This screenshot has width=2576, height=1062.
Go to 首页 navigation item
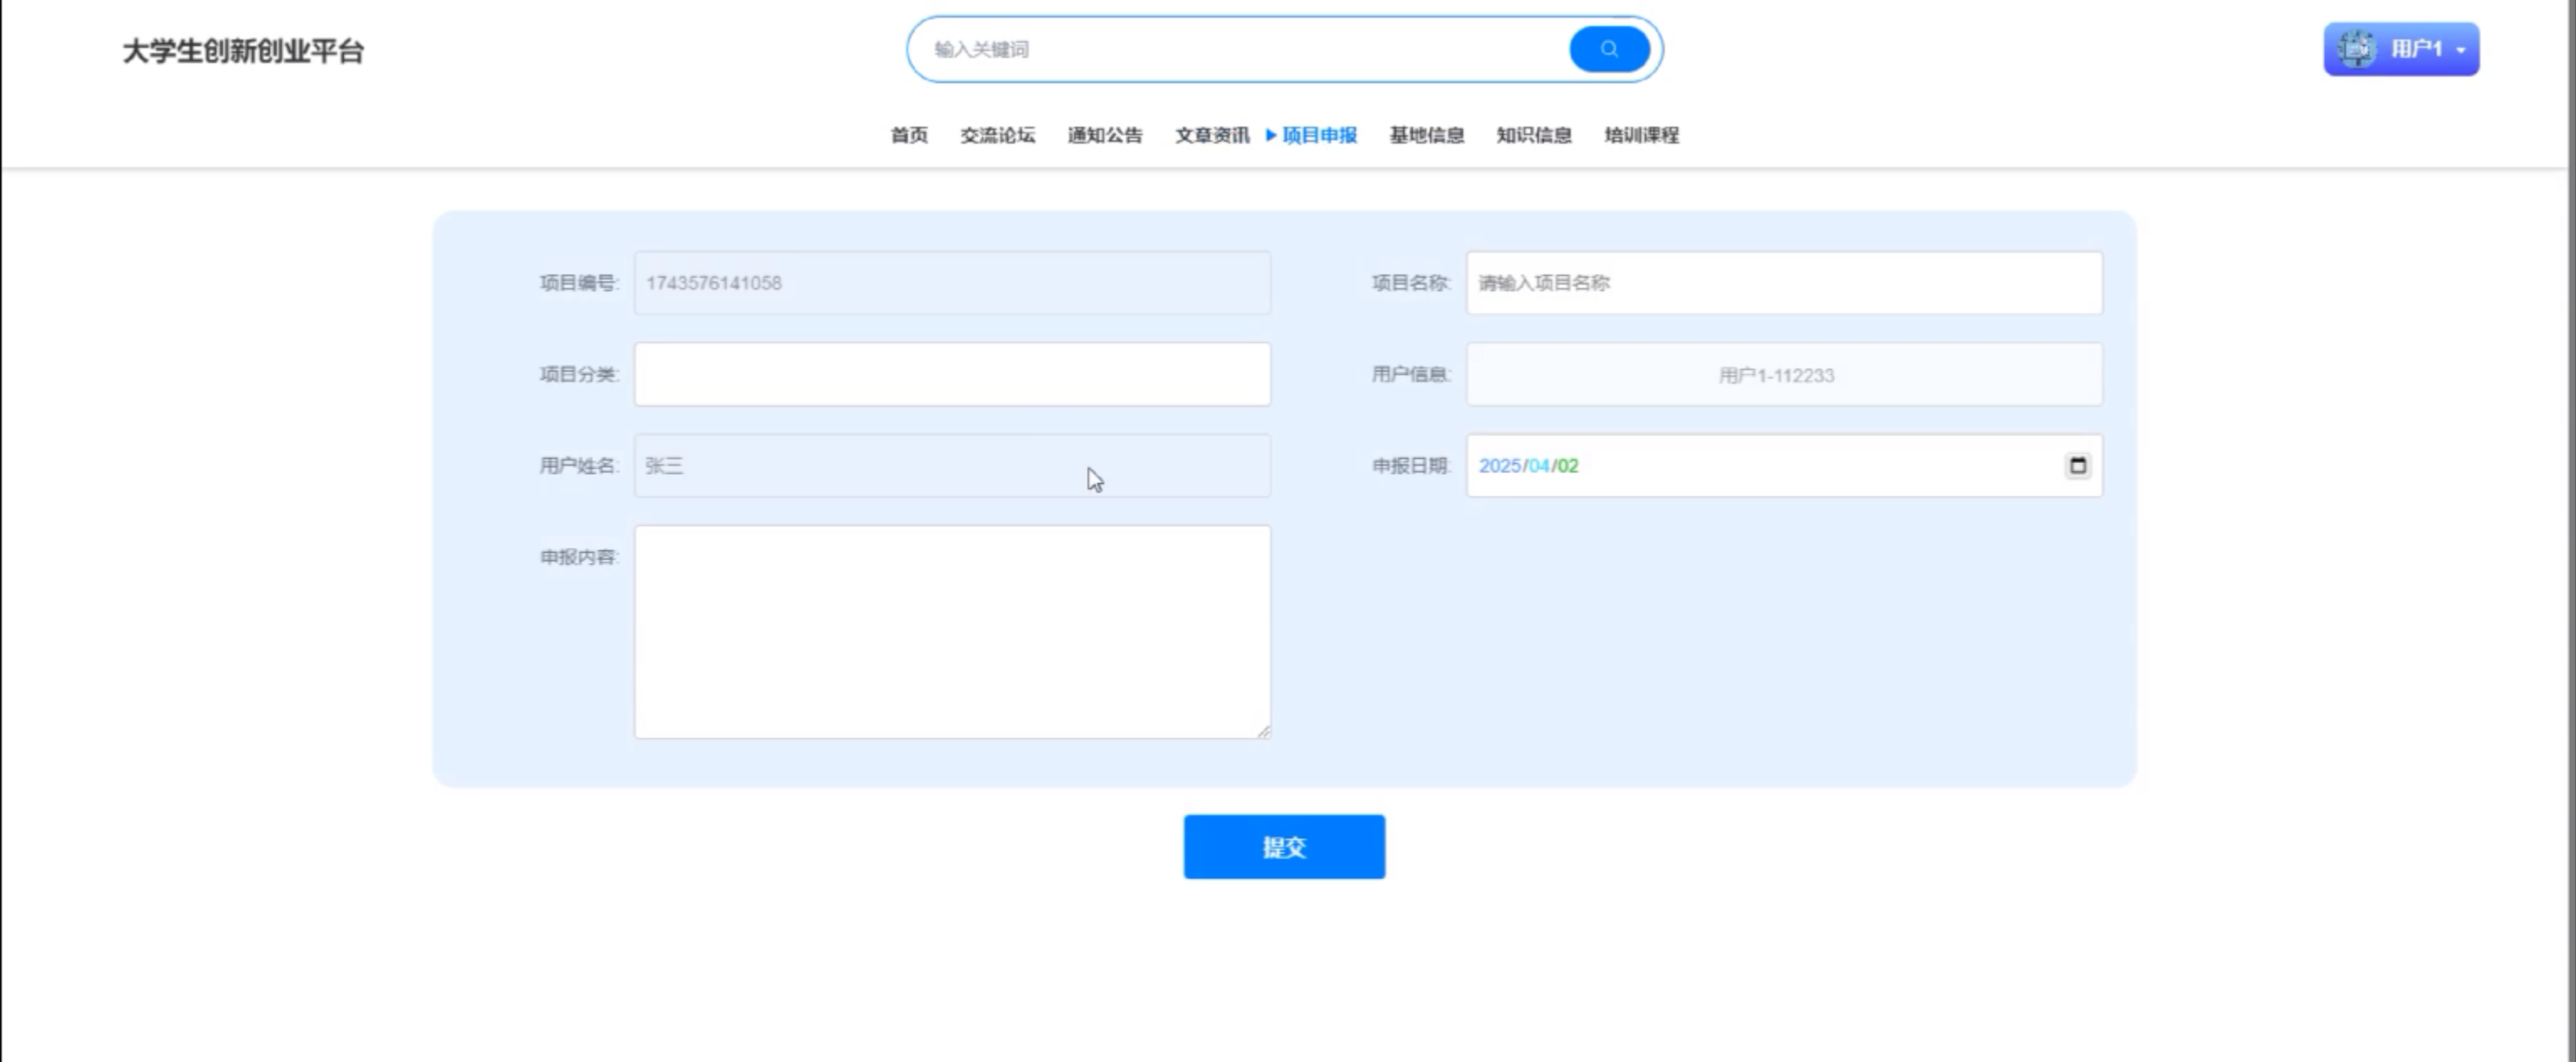(x=909, y=135)
